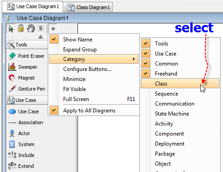
Task: Select the Gesture Pen tool
Action: tap(27, 89)
